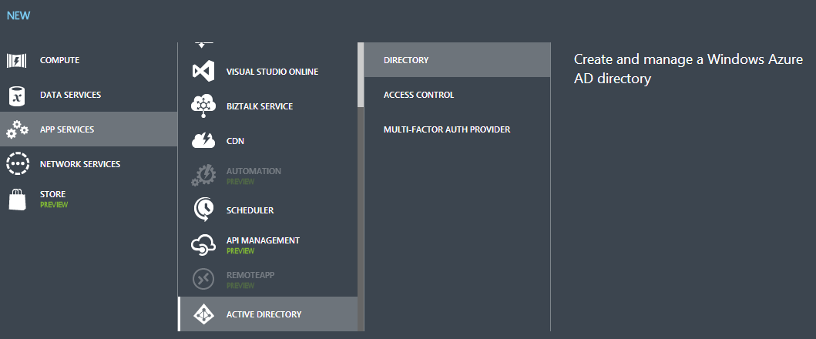Choose VISUAL STUDIO ONLINE service text
This screenshot has height=339, width=816.
[x=272, y=72]
